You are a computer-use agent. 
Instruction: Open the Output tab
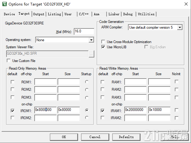click(x=39, y=14)
